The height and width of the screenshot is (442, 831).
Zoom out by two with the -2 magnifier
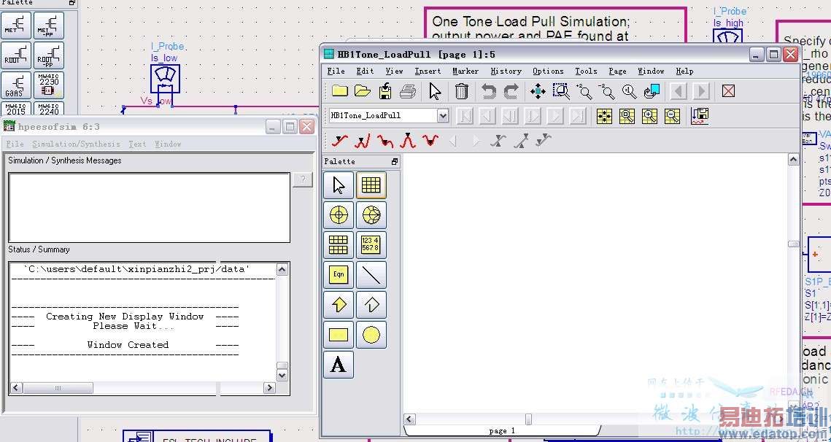[606, 91]
